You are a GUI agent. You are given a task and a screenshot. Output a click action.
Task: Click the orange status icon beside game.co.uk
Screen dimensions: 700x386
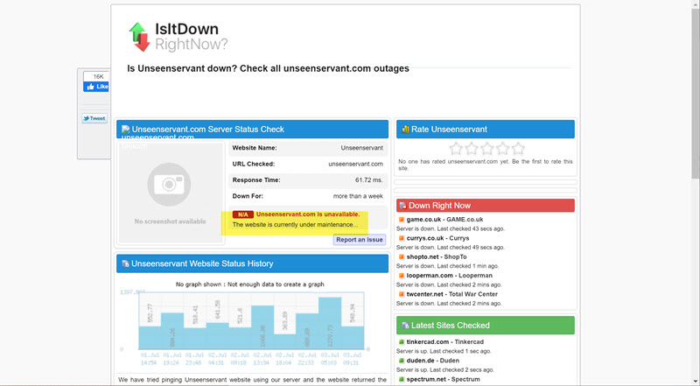402,220
